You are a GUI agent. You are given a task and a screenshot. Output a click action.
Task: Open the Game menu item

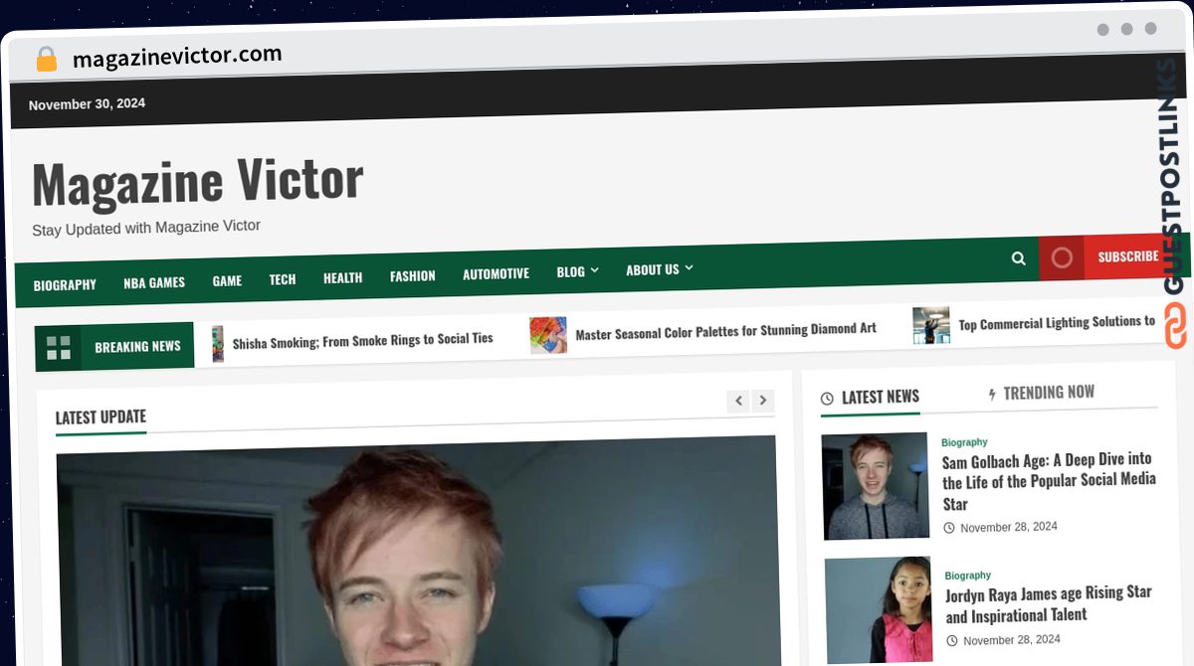point(227,281)
